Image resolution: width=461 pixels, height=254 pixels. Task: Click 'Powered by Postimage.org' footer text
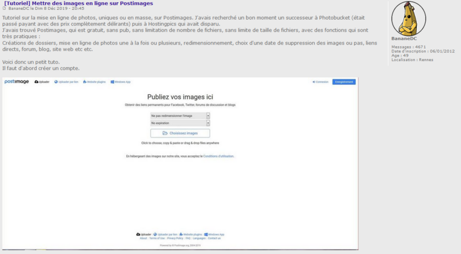pos(180,245)
